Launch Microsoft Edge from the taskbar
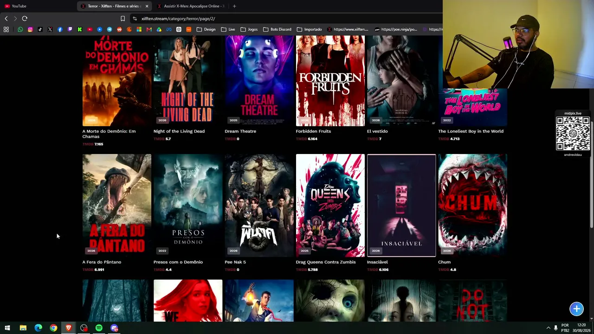This screenshot has height=334, width=594. click(x=38, y=328)
